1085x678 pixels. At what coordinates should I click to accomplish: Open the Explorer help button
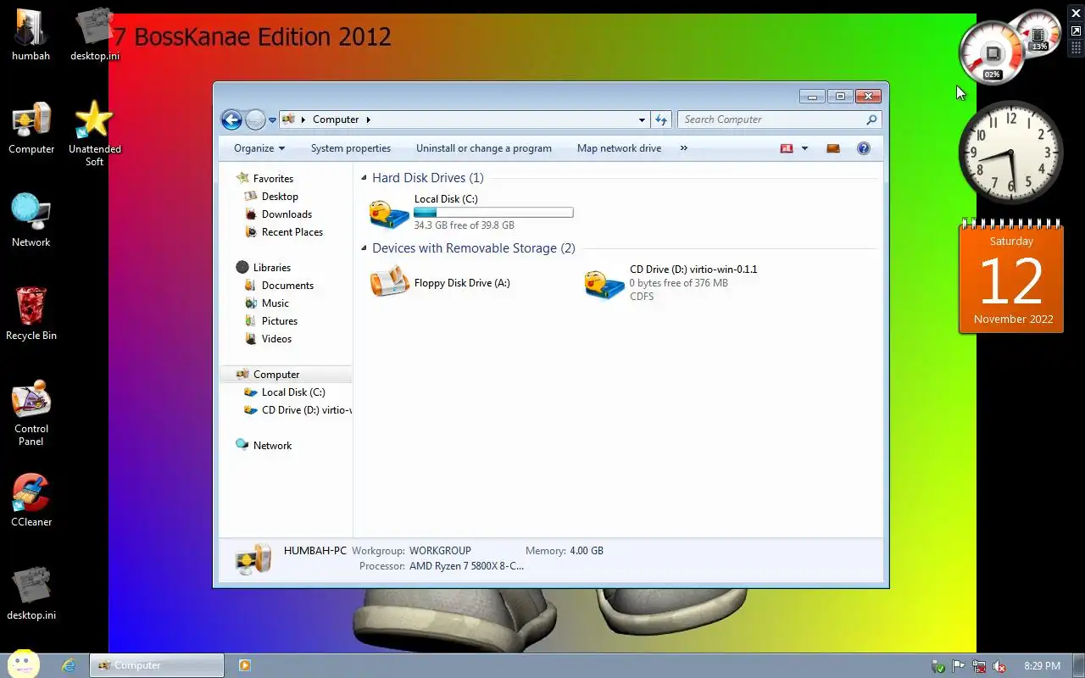(x=863, y=148)
